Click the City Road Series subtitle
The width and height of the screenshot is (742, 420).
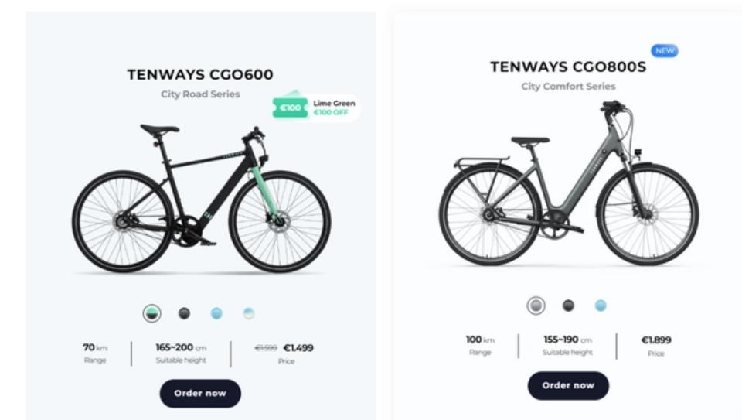pyautogui.click(x=200, y=94)
